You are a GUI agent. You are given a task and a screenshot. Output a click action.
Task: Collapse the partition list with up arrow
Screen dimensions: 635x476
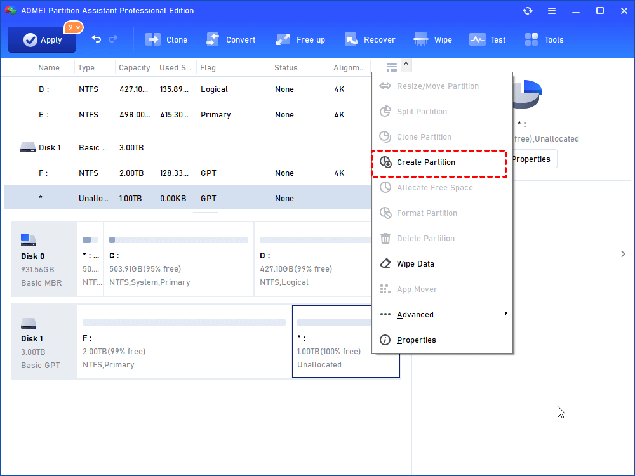pos(406,64)
